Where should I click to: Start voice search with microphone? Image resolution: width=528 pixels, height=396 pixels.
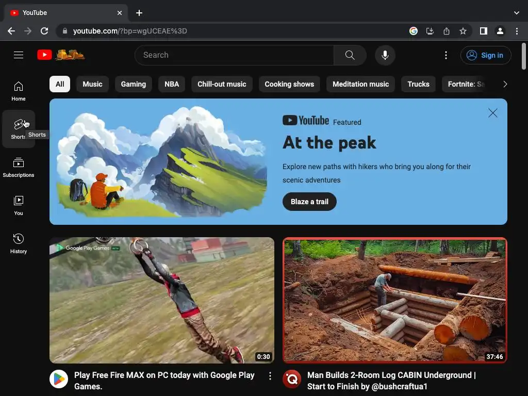pyautogui.click(x=385, y=55)
